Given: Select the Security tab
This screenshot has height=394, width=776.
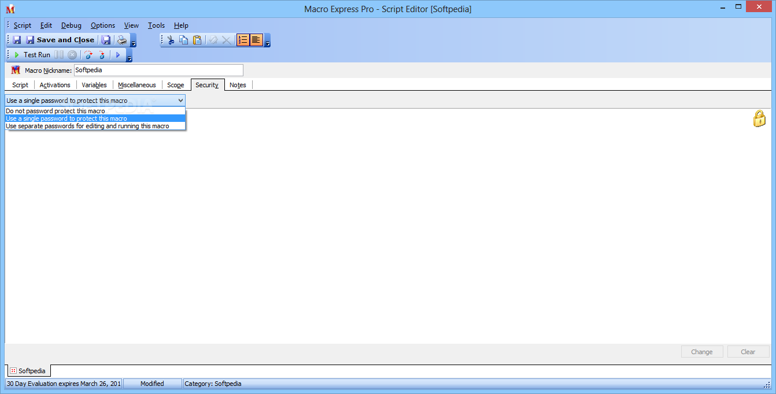Looking at the screenshot, I should 207,85.
